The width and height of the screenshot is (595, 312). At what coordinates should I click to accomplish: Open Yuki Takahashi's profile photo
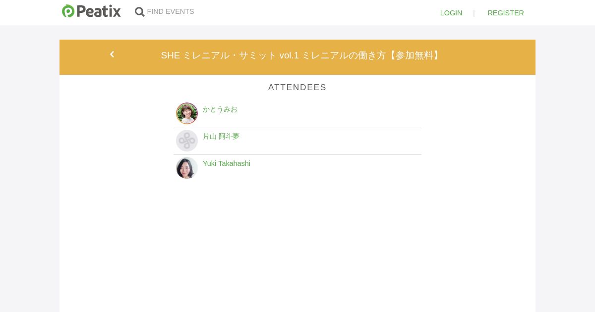(187, 168)
